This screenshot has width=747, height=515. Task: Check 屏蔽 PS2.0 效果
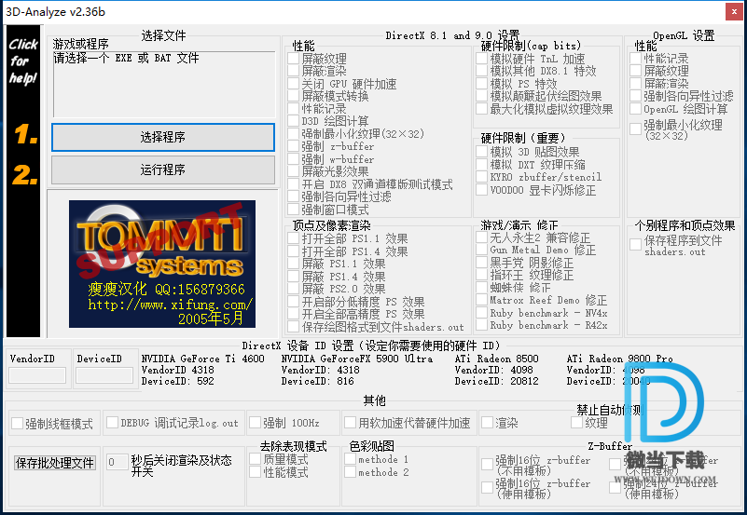point(294,289)
